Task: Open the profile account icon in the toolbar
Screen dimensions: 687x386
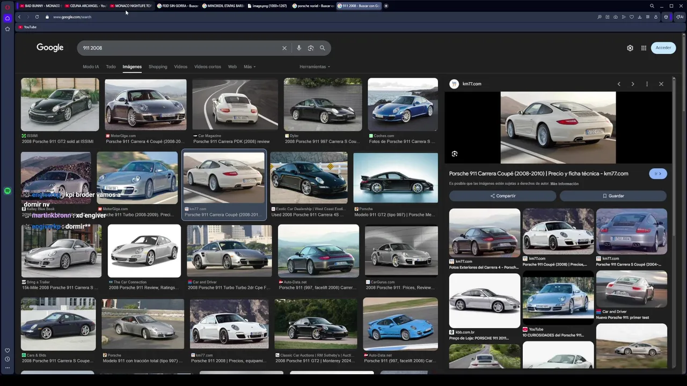Action: (656, 17)
